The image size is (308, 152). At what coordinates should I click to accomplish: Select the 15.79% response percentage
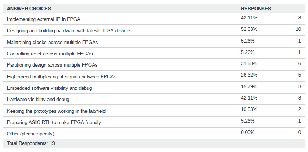click(249, 86)
